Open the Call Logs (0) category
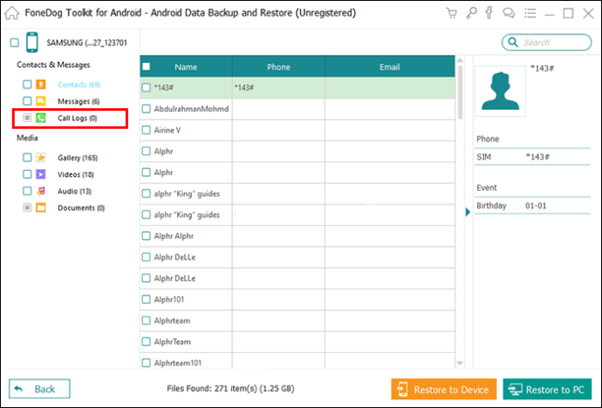 tap(77, 118)
